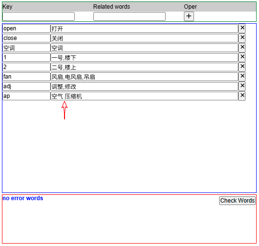Click the Check Words button
Screen dimensions: 259x246
pos(237,201)
